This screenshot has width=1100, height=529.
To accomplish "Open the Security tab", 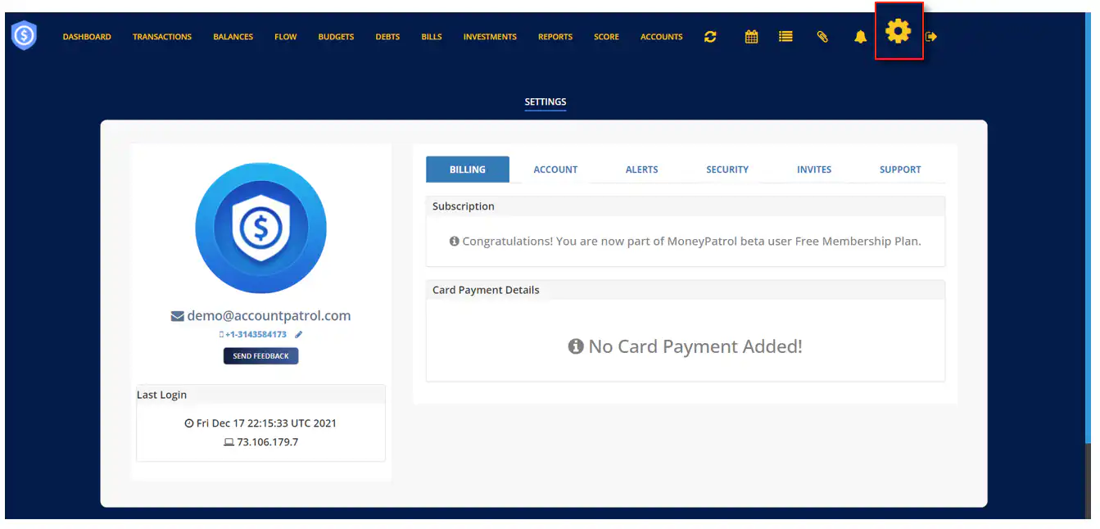I will point(727,170).
